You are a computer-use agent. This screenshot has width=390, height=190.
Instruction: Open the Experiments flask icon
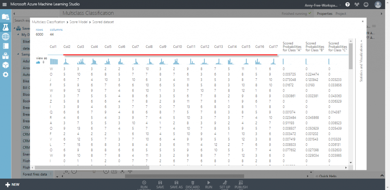click(5, 27)
